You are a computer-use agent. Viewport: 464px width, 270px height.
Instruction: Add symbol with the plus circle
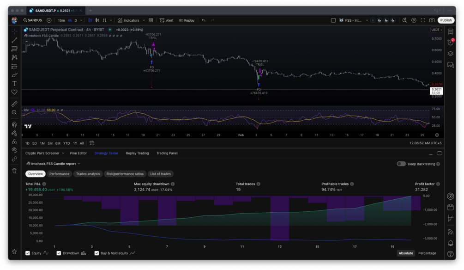(x=49, y=20)
